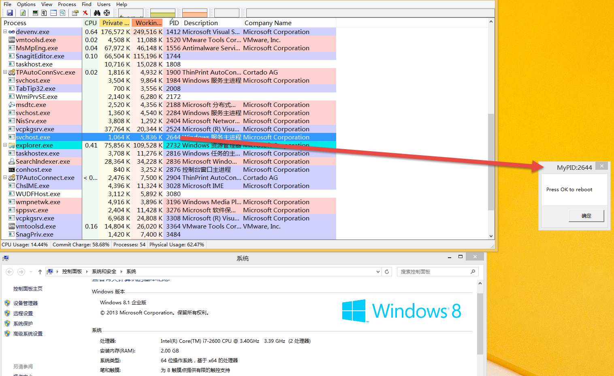This screenshot has width=614, height=376.
Task: Click the SearchIndexer.exe process icon
Action: [12, 161]
